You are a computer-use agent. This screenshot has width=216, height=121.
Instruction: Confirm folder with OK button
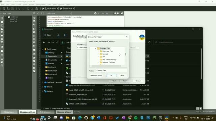[111, 76]
